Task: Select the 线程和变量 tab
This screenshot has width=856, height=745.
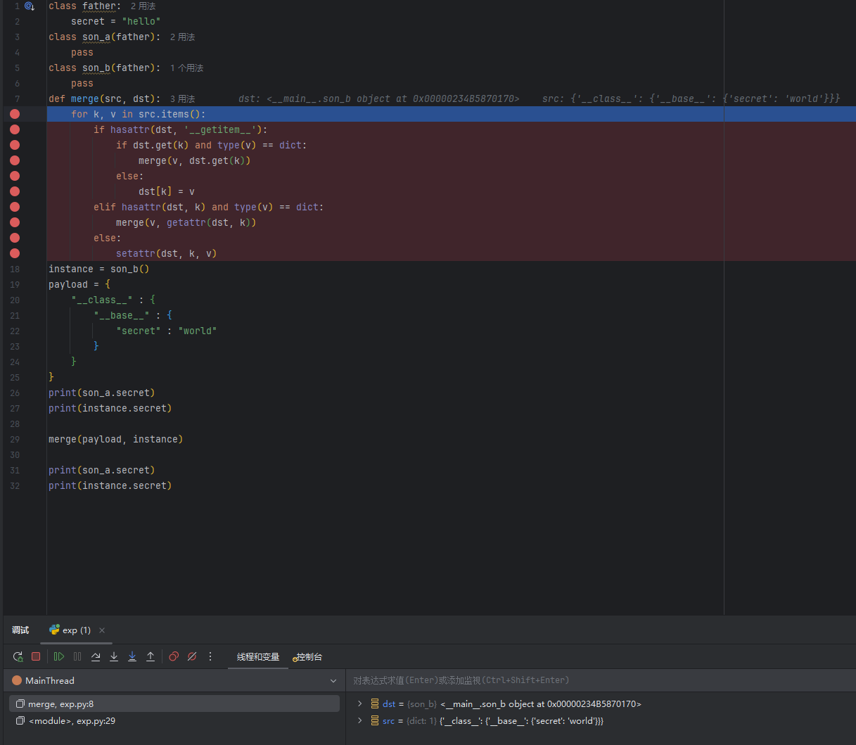Action: coord(257,657)
